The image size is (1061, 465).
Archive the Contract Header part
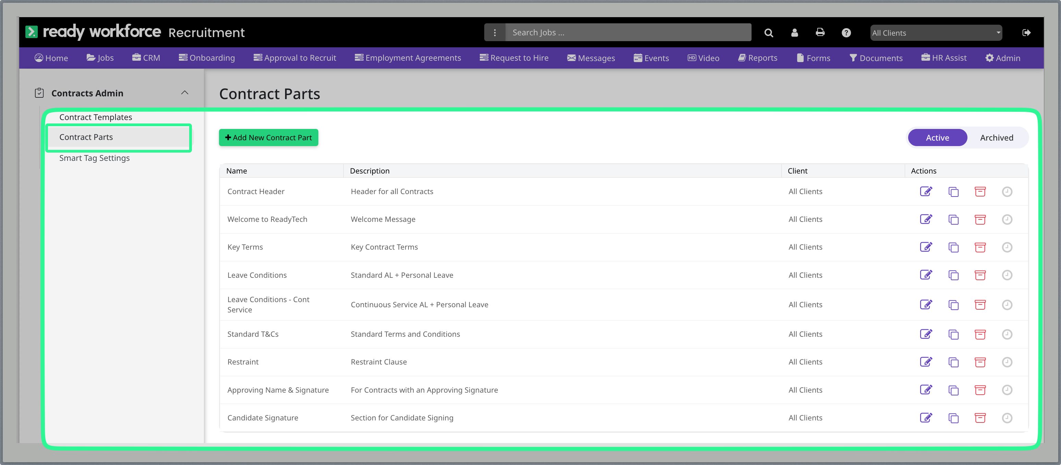coord(980,191)
